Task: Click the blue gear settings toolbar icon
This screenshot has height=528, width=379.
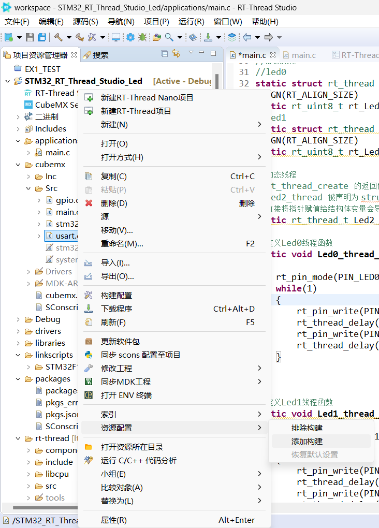Action: point(130,37)
